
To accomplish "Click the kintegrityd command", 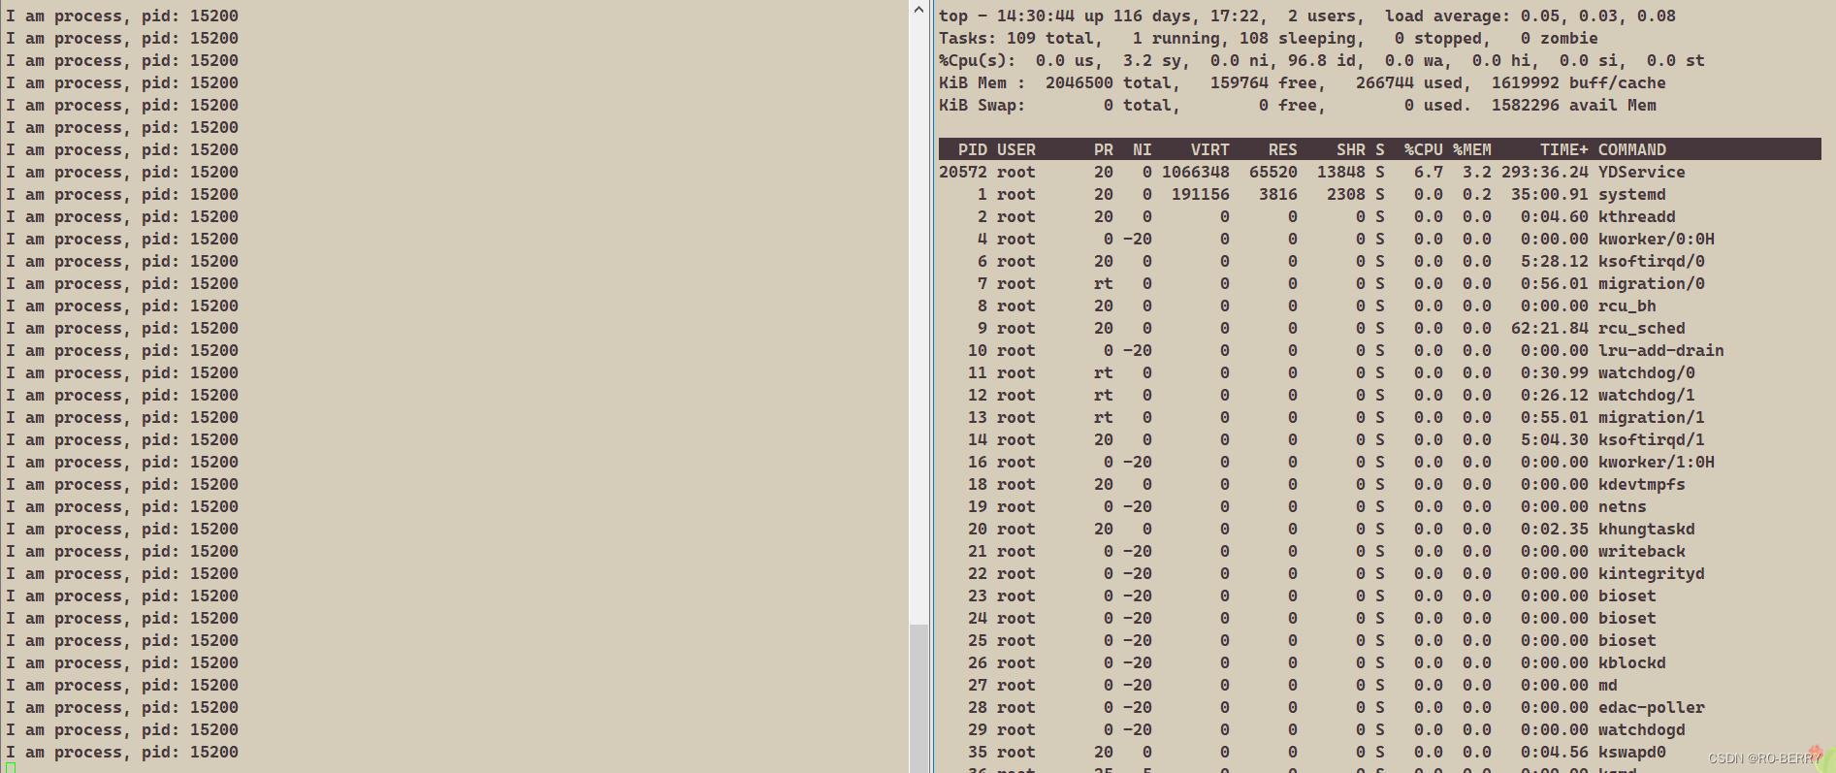I will 1651,573.
